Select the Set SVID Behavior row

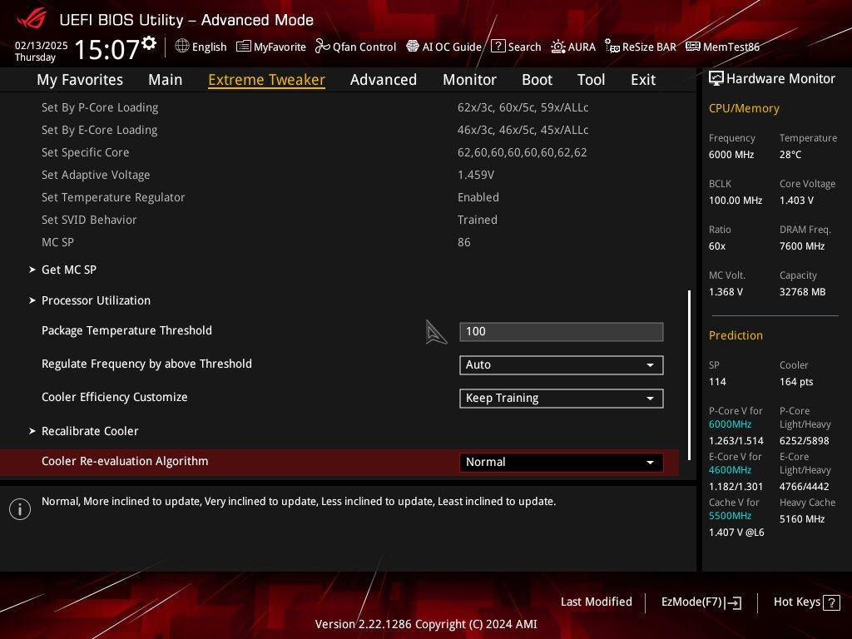(339, 220)
